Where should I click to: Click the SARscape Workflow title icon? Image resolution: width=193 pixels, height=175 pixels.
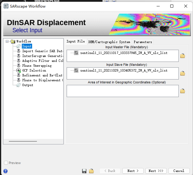6,6
